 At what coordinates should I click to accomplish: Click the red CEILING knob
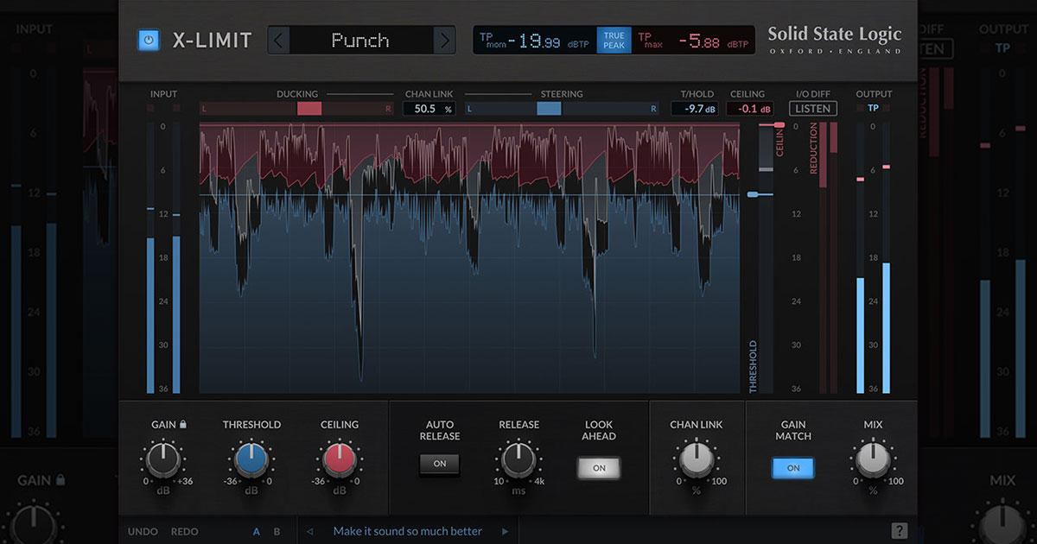(339, 460)
